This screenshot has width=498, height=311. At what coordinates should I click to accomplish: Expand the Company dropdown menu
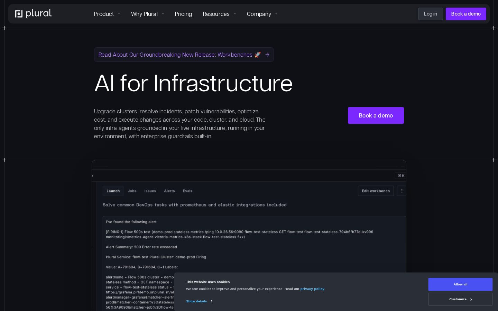(x=262, y=14)
